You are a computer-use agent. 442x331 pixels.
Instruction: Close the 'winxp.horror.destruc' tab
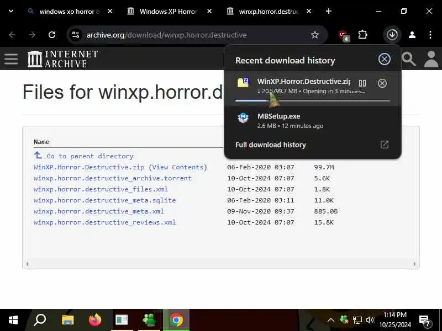click(x=309, y=11)
